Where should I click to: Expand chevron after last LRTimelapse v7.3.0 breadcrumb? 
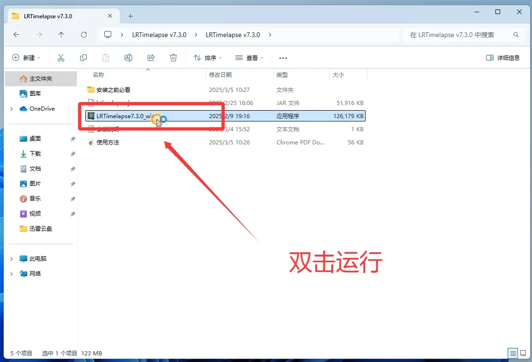tap(270, 35)
